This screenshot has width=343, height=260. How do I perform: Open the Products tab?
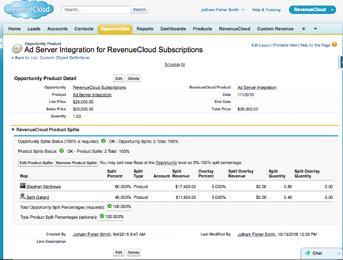tap(203, 29)
